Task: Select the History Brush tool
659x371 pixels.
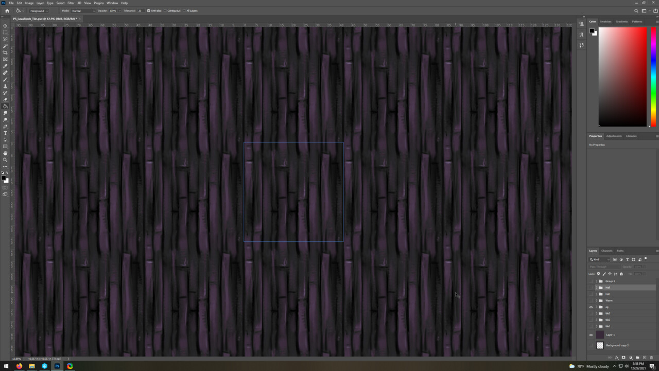Action: click(5, 93)
